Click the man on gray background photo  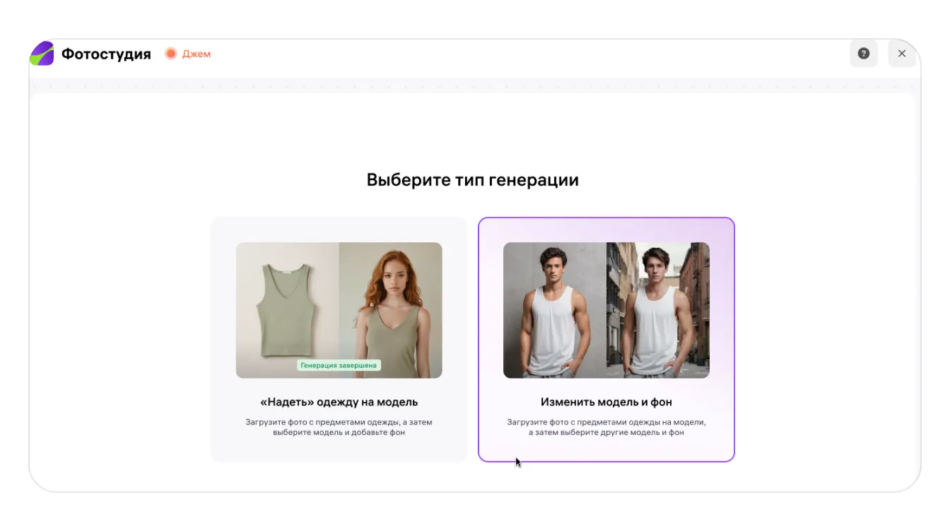(554, 310)
